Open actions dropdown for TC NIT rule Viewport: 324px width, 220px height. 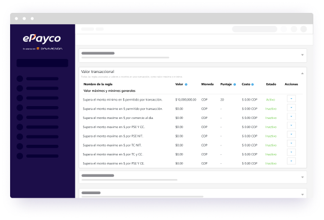291,143
